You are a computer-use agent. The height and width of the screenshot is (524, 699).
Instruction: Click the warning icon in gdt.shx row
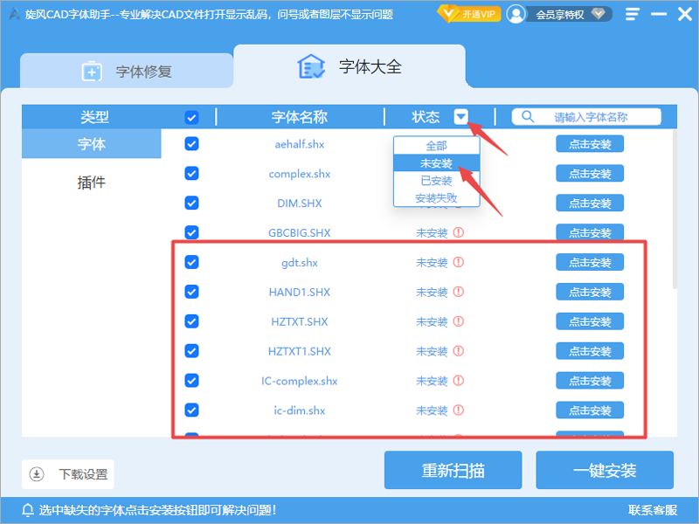pyautogui.click(x=458, y=262)
